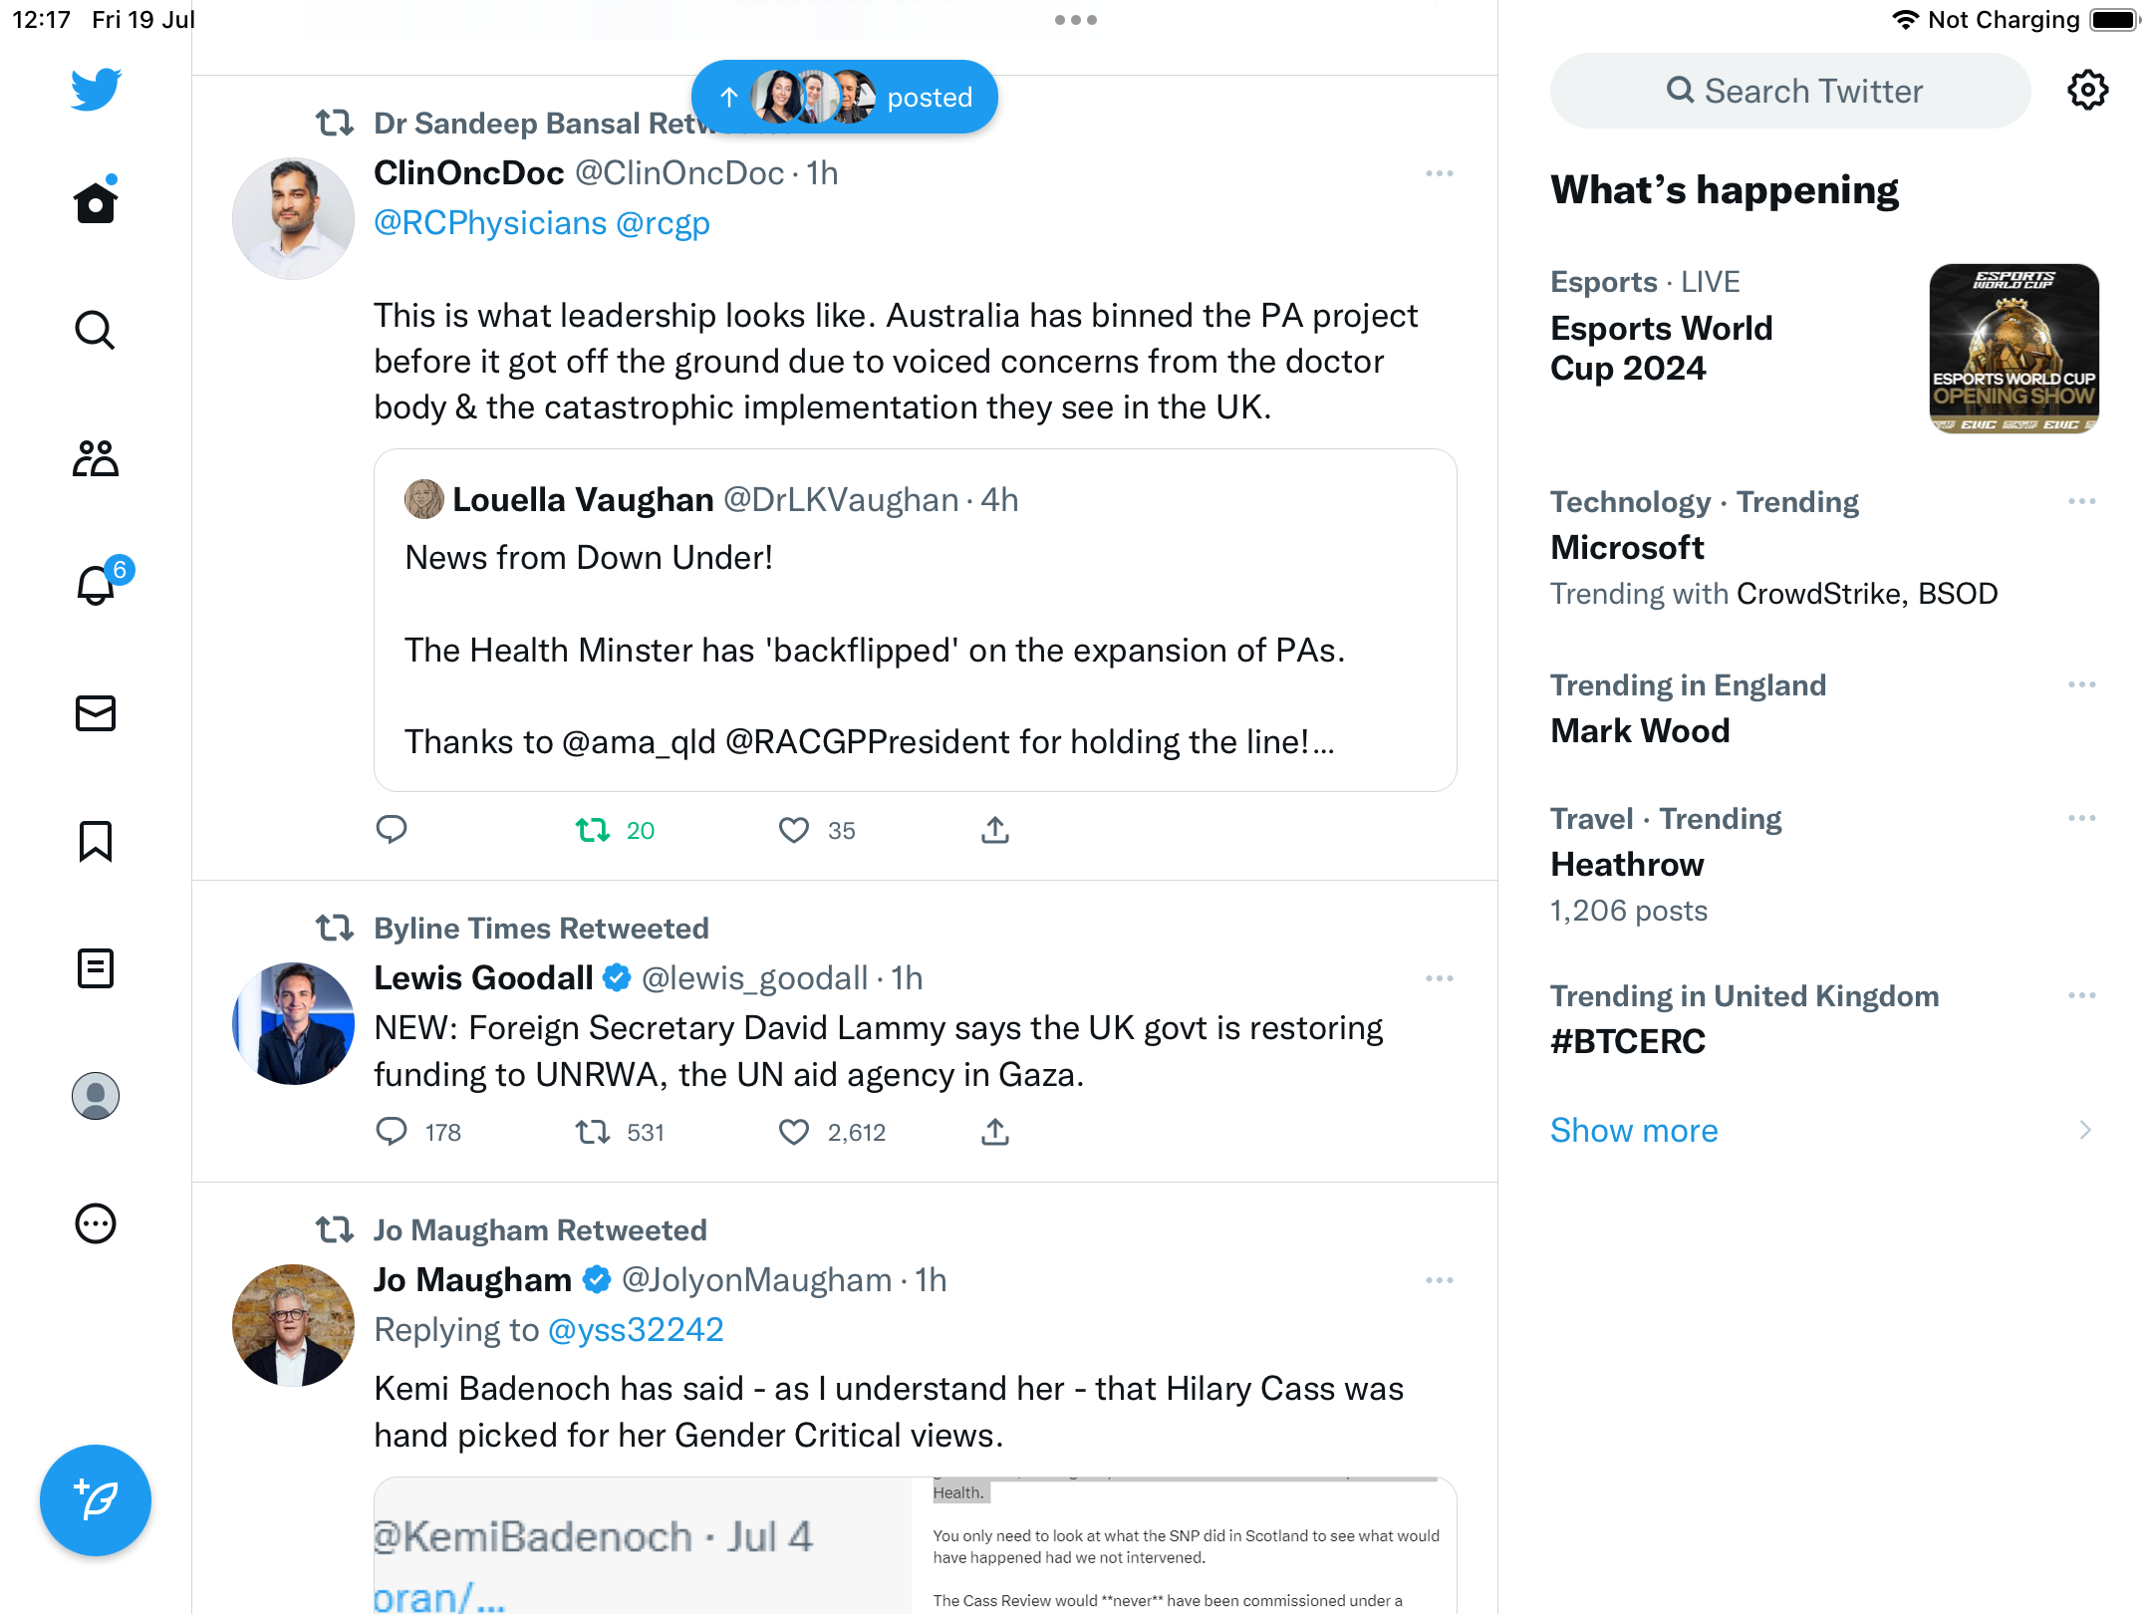Open more options for Microsoft trend
2152x1614 pixels.
2081,501
